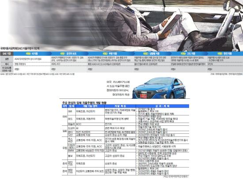Click the 개발 특징 column header
Image resolution: width=243 pixels, height=179 pixels.
click(120, 106)
